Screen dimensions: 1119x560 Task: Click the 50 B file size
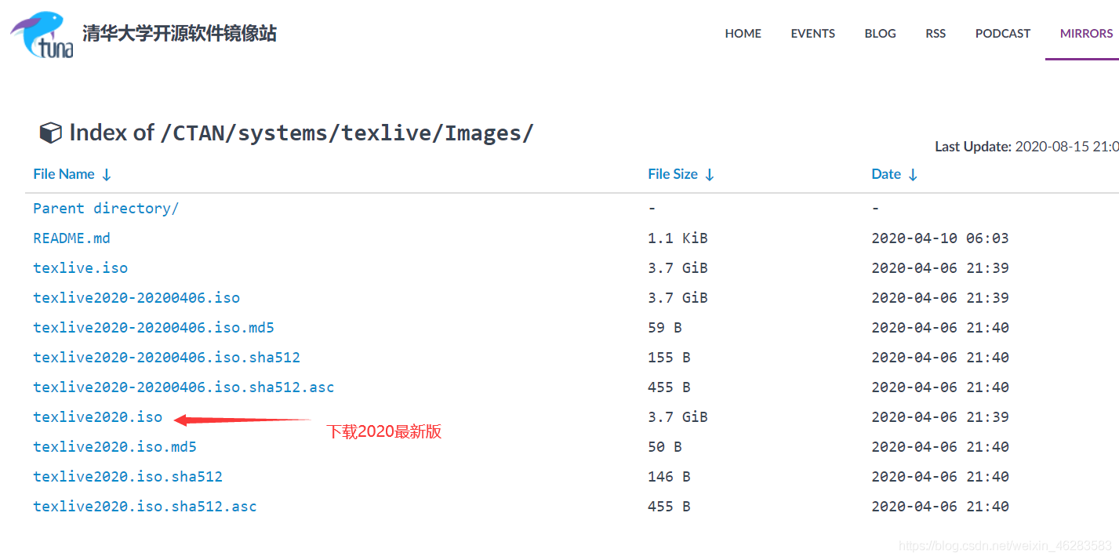[665, 446]
